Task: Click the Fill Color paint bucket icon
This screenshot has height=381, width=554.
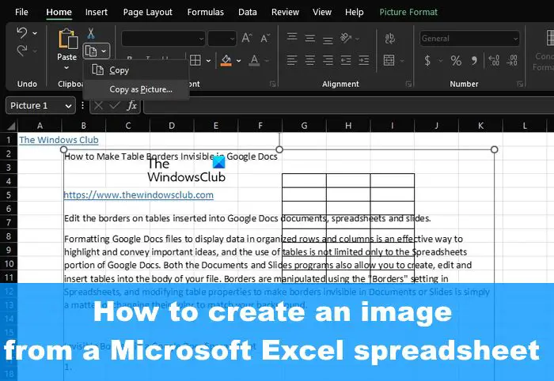Action: pyautogui.click(x=226, y=60)
